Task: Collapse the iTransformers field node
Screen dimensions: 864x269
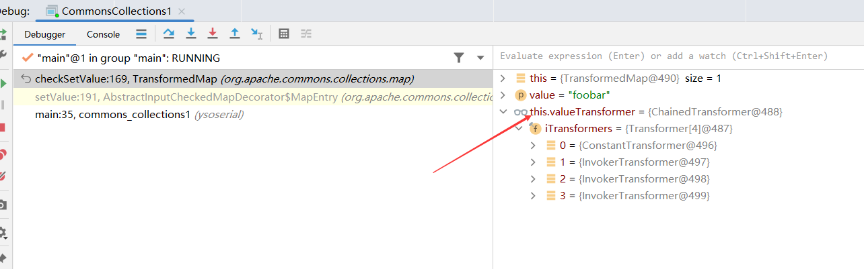Action: (x=518, y=129)
